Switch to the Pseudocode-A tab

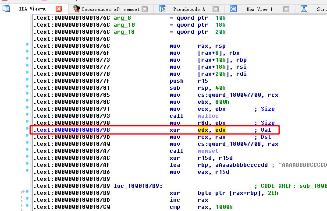pos(189,9)
